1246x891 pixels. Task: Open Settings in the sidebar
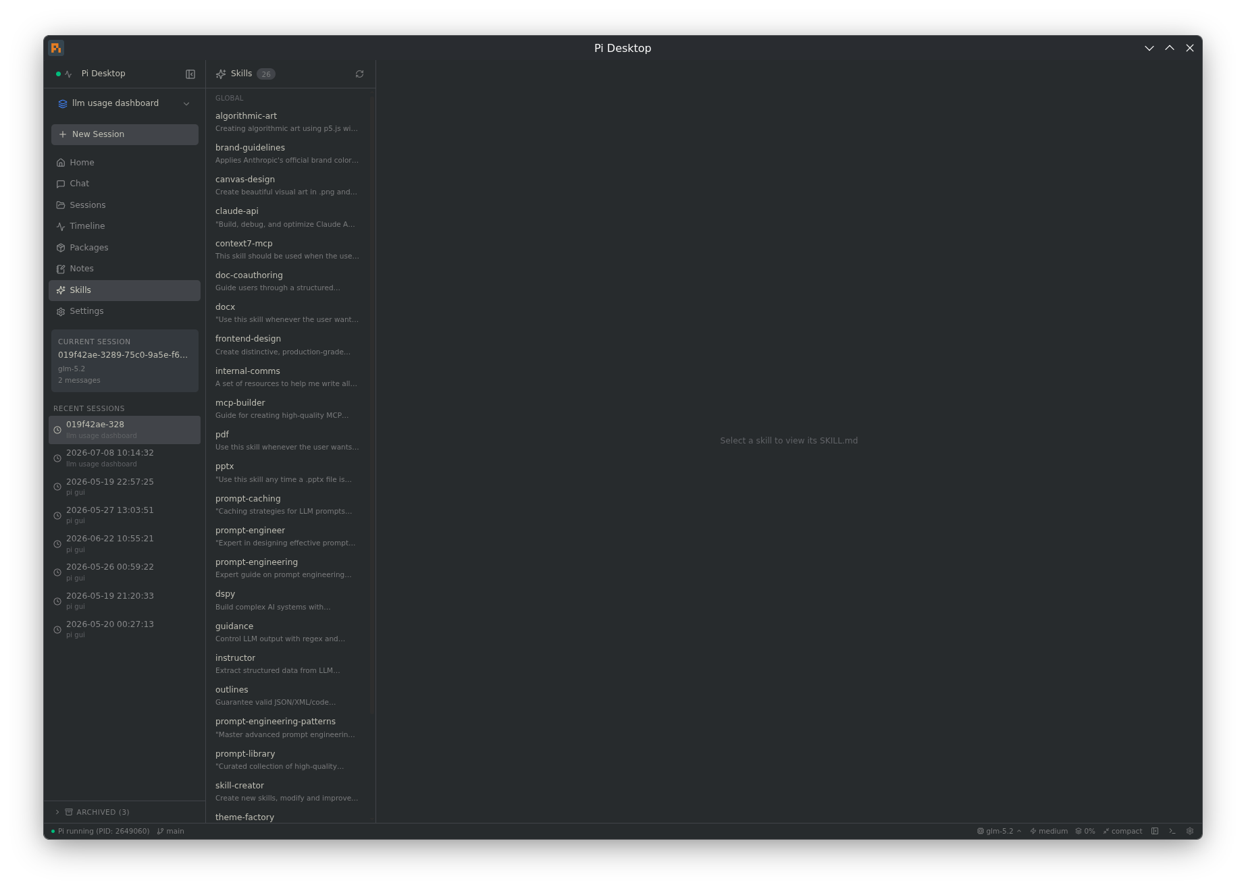(124, 311)
